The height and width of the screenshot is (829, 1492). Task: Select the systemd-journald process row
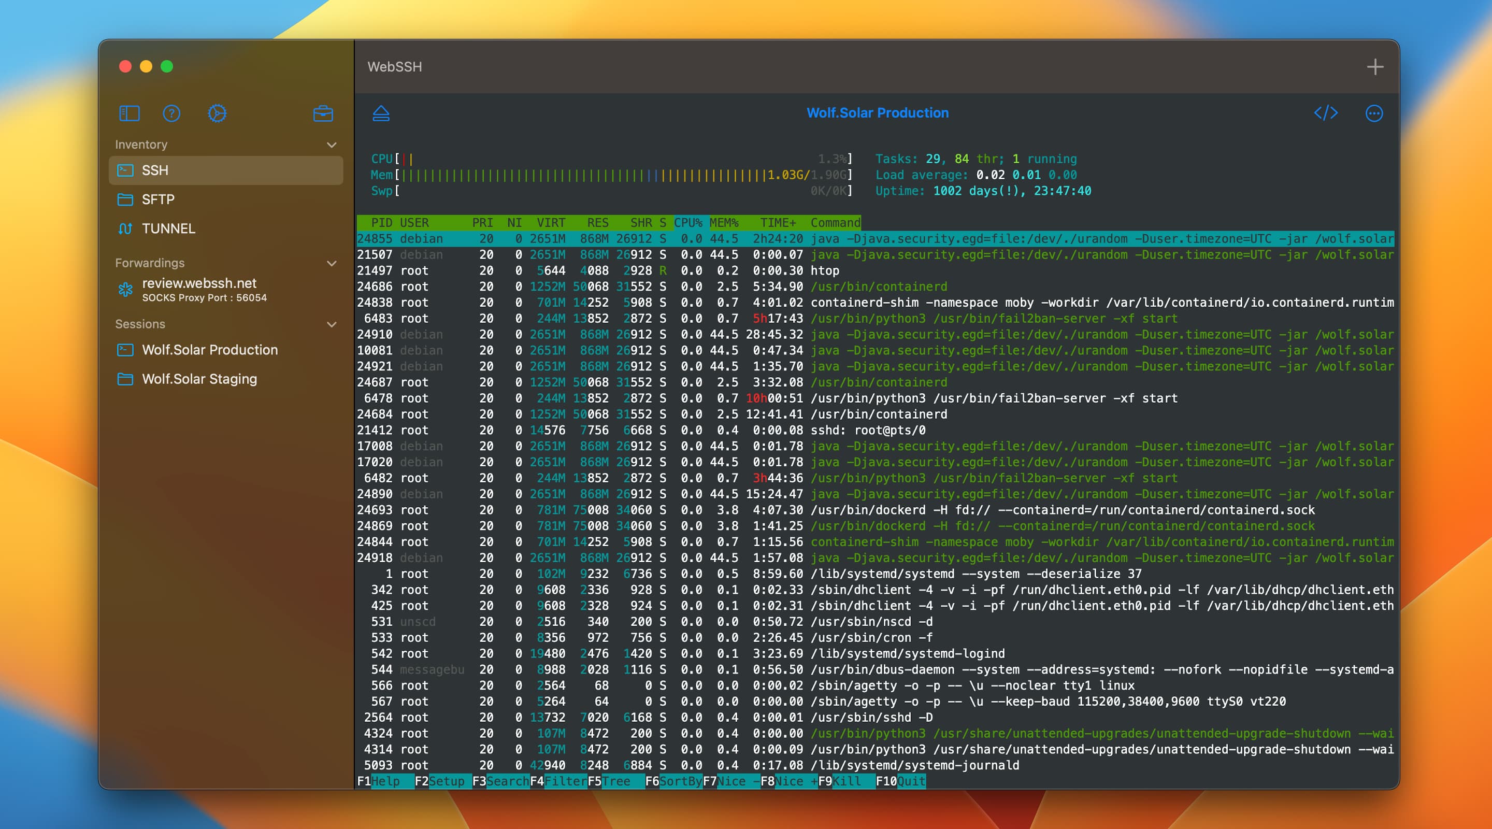[x=875, y=765]
